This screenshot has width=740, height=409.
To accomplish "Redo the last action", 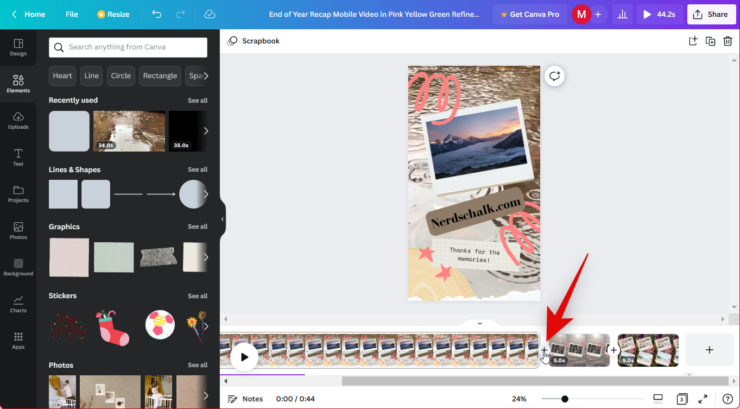I will click(181, 14).
